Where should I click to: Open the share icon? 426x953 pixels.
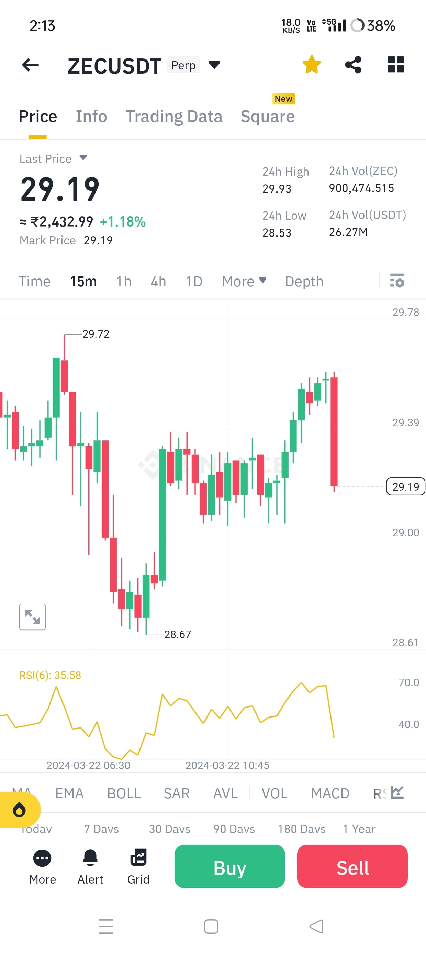353,64
